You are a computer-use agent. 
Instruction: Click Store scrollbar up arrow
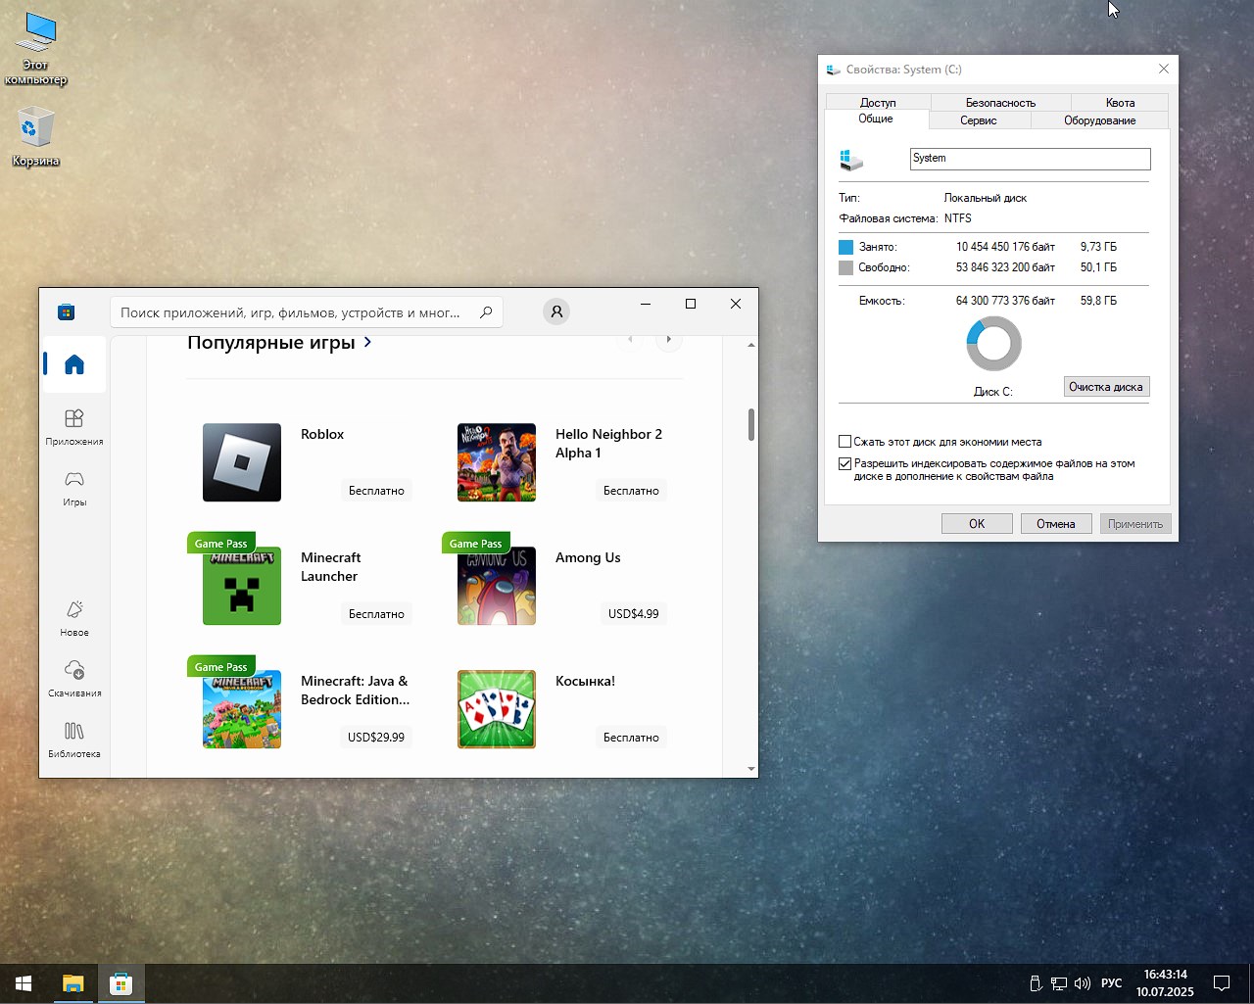[x=751, y=345]
